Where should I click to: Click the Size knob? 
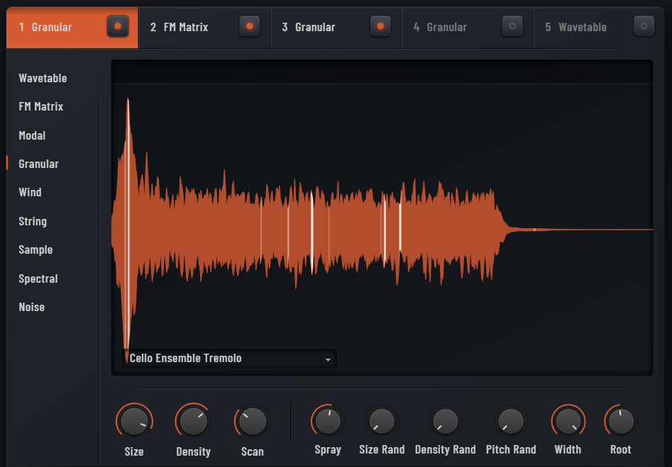point(134,421)
